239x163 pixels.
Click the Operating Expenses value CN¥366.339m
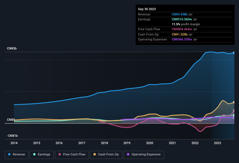click(x=182, y=39)
